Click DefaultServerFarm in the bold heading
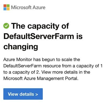The image size is (107, 104). point(39,36)
